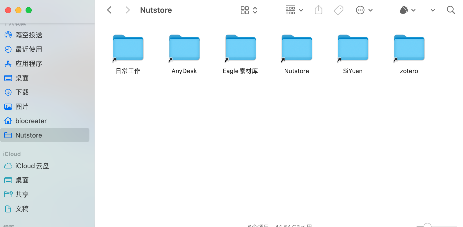Open 图片 Pictures in sidebar

(45, 107)
